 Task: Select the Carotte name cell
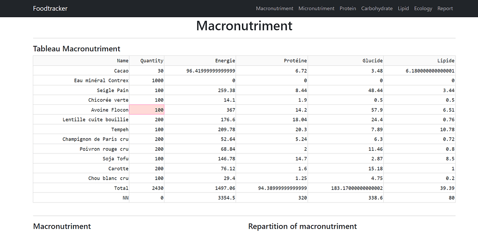tap(81, 168)
